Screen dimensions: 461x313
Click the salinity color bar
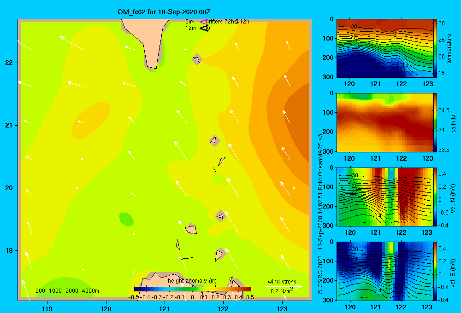(435, 122)
